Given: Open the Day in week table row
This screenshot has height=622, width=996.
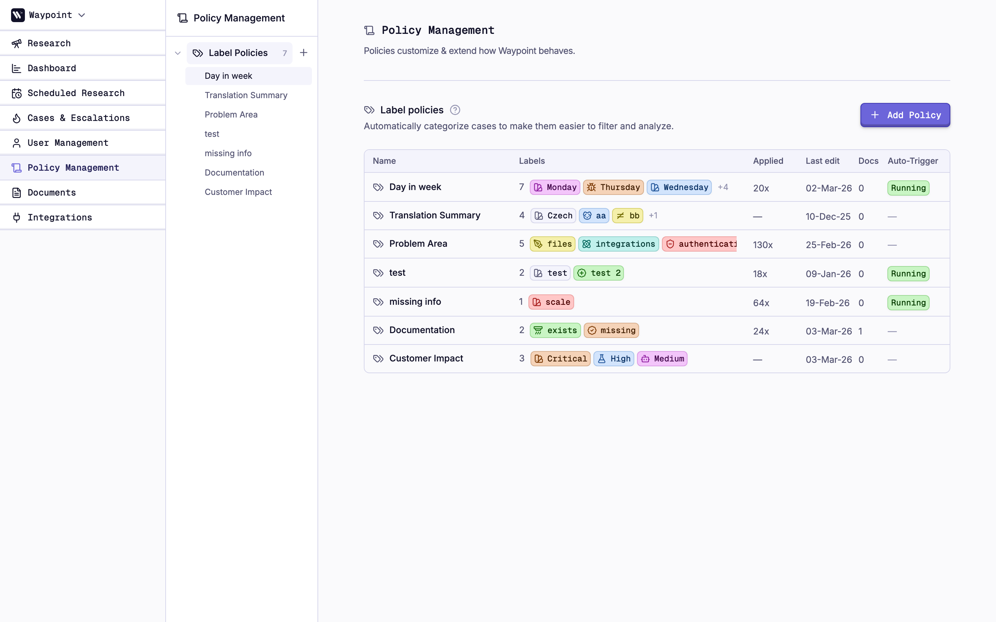Looking at the screenshot, I should coord(657,187).
